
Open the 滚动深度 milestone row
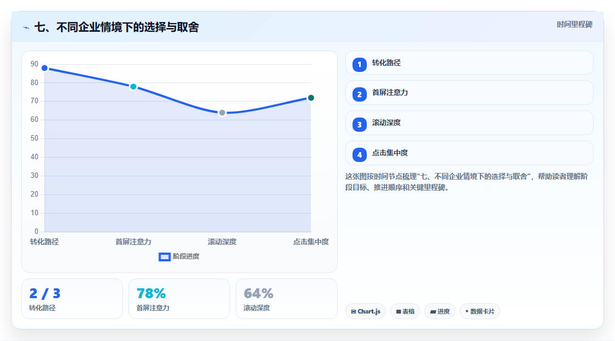point(469,123)
